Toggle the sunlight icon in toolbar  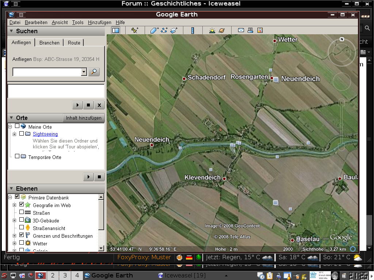(212, 30)
